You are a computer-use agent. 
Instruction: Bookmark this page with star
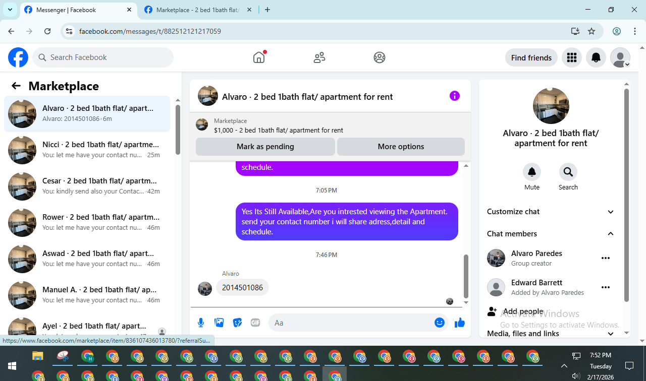[591, 31]
